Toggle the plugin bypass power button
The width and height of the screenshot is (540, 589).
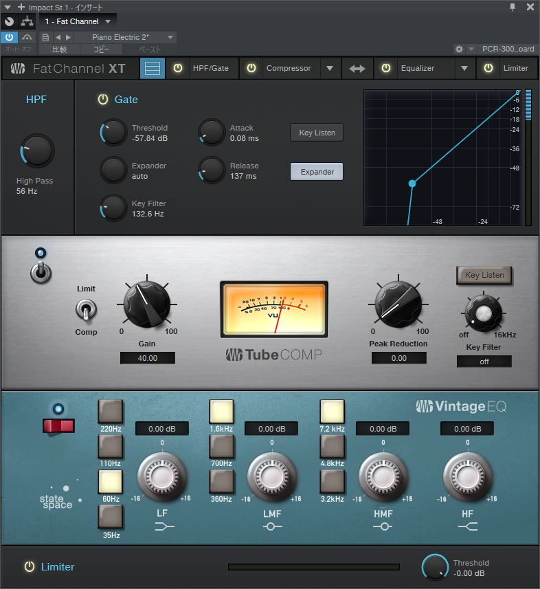click(x=9, y=37)
